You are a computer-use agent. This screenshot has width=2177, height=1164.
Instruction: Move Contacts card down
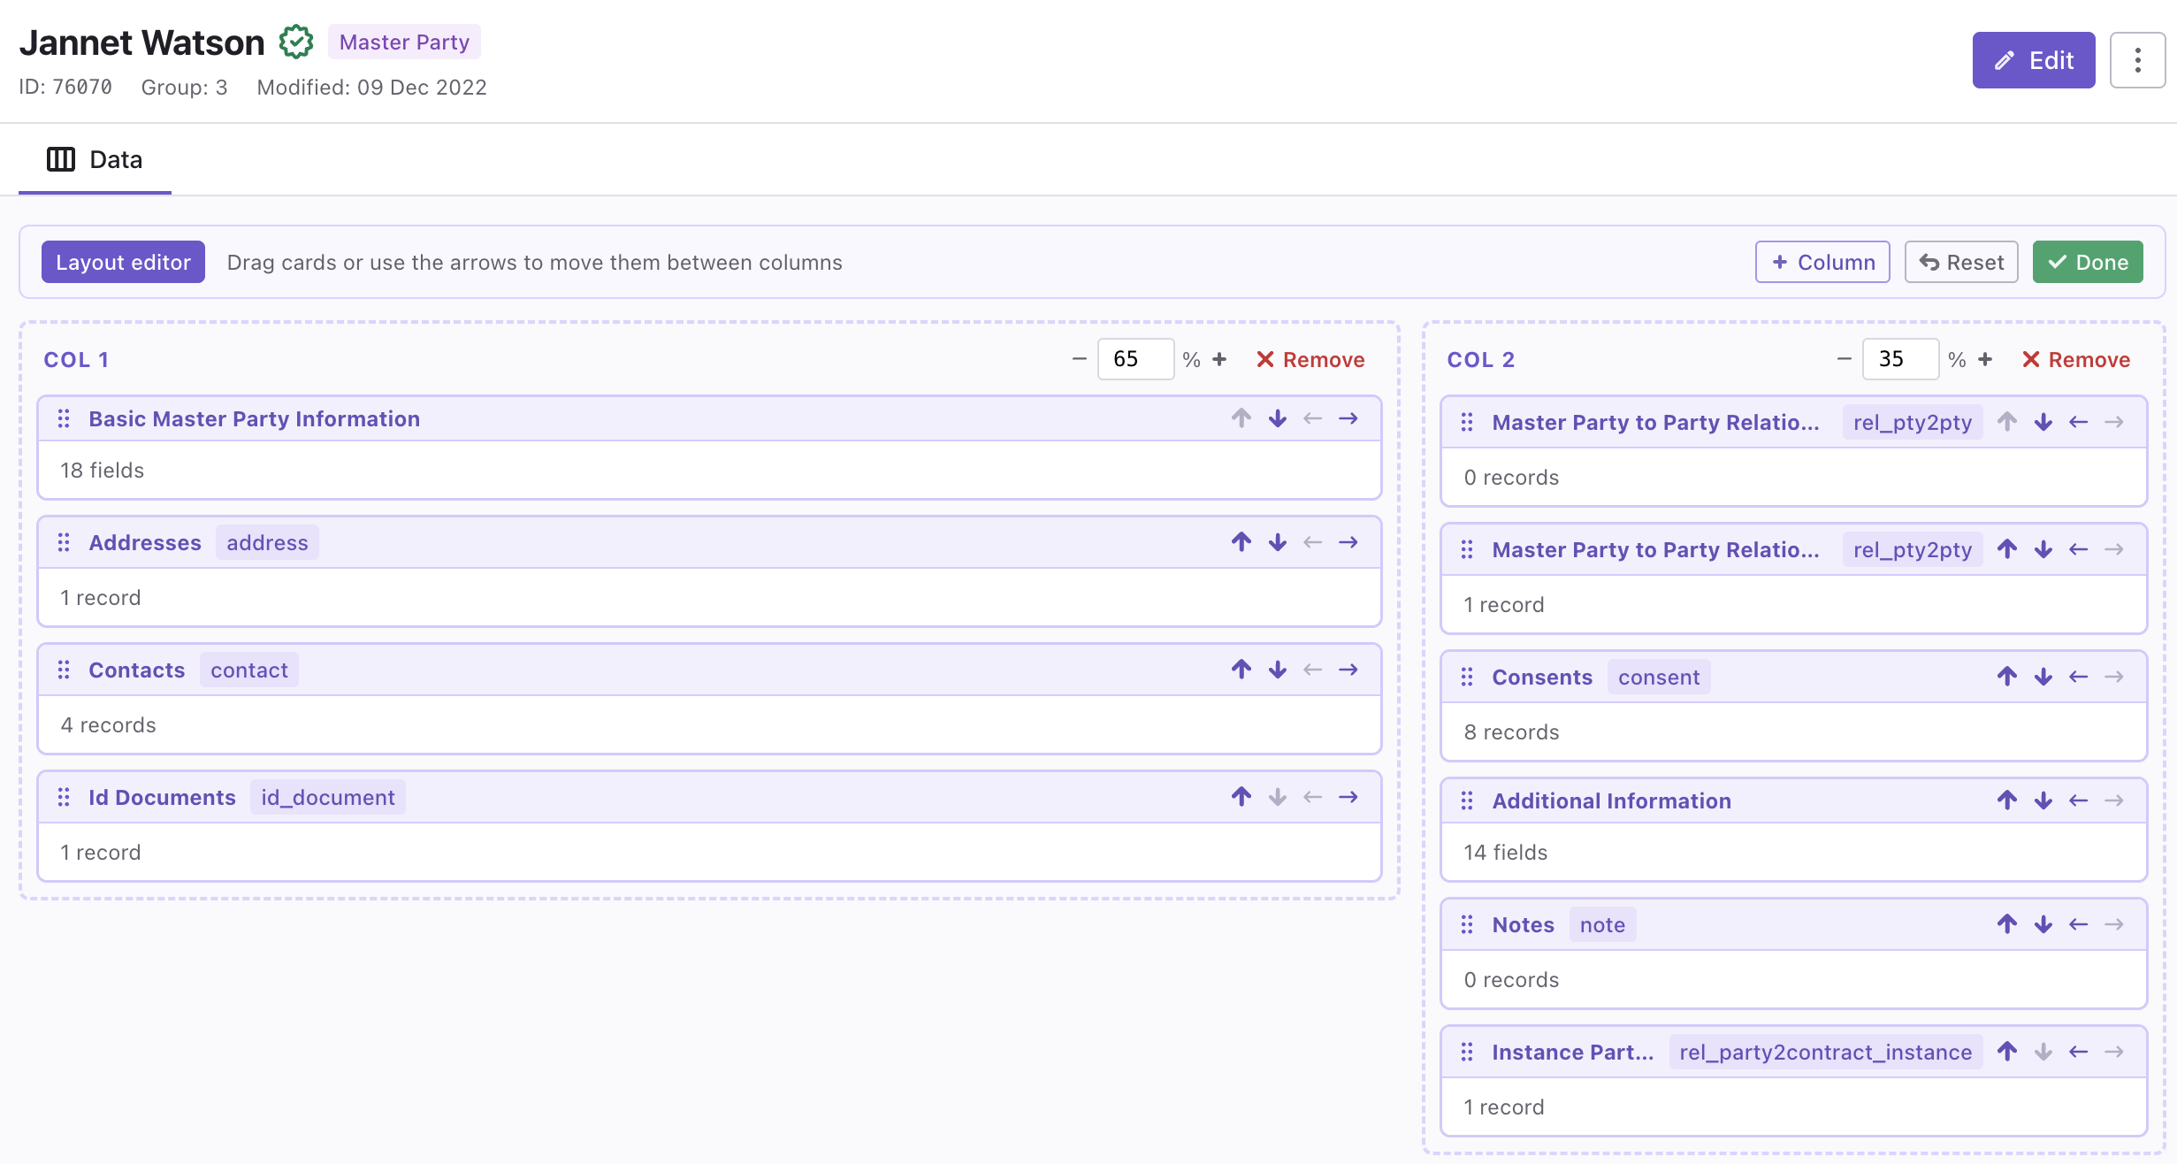[x=1277, y=670]
